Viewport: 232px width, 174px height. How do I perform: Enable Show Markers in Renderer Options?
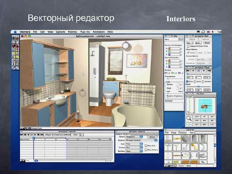point(146,150)
